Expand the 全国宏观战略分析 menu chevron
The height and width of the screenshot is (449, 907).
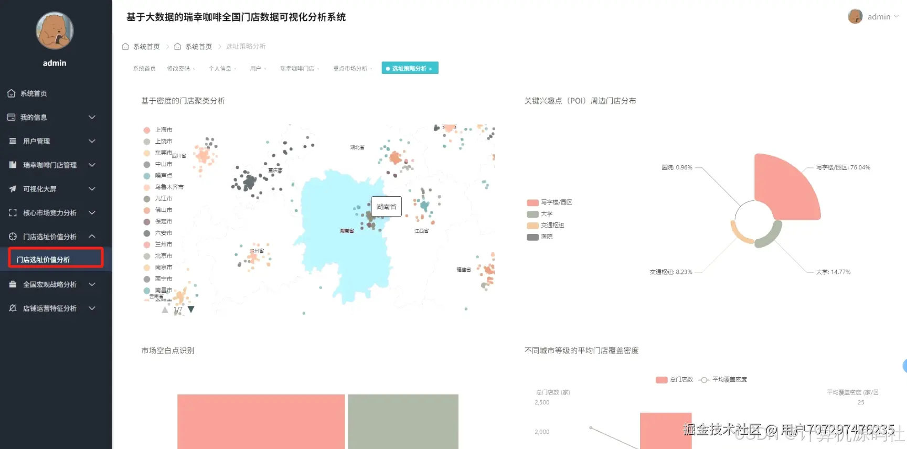(92, 284)
